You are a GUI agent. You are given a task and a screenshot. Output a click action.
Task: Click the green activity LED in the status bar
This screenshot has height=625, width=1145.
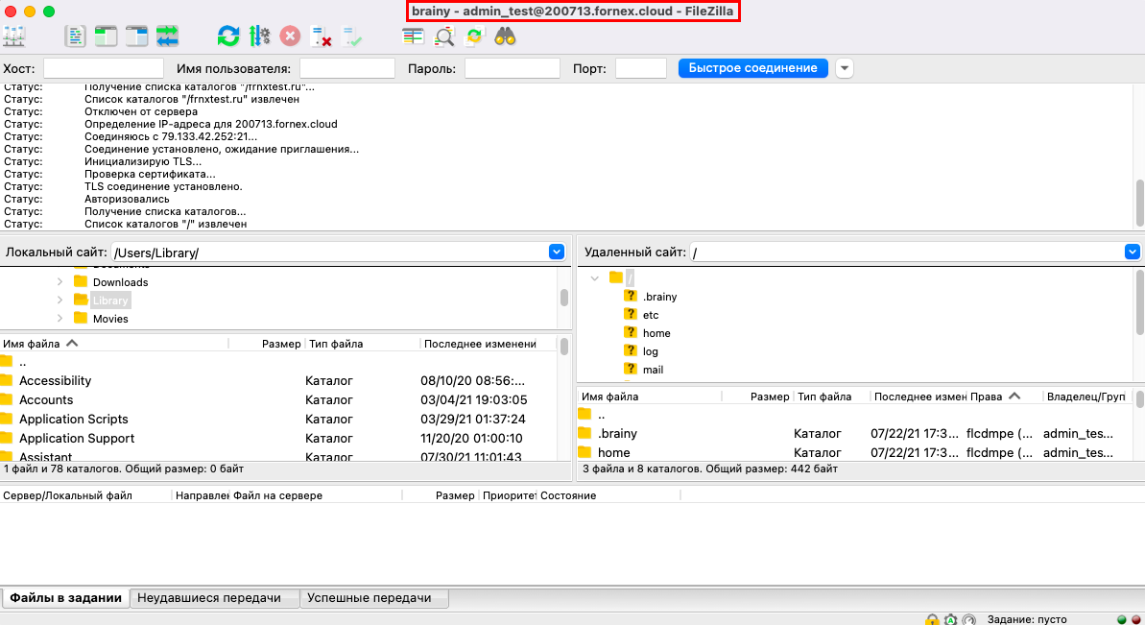[x=1122, y=619]
